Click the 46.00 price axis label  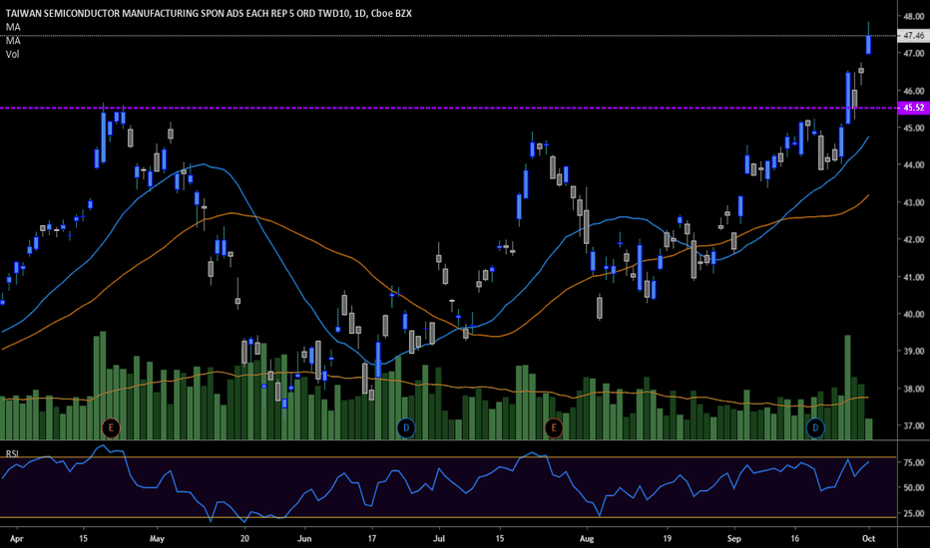coord(913,91)
